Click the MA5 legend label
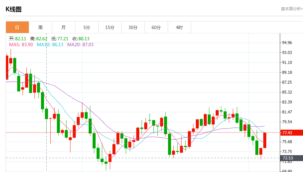Screen dimensions: 303x172 [x=21, y=45]
